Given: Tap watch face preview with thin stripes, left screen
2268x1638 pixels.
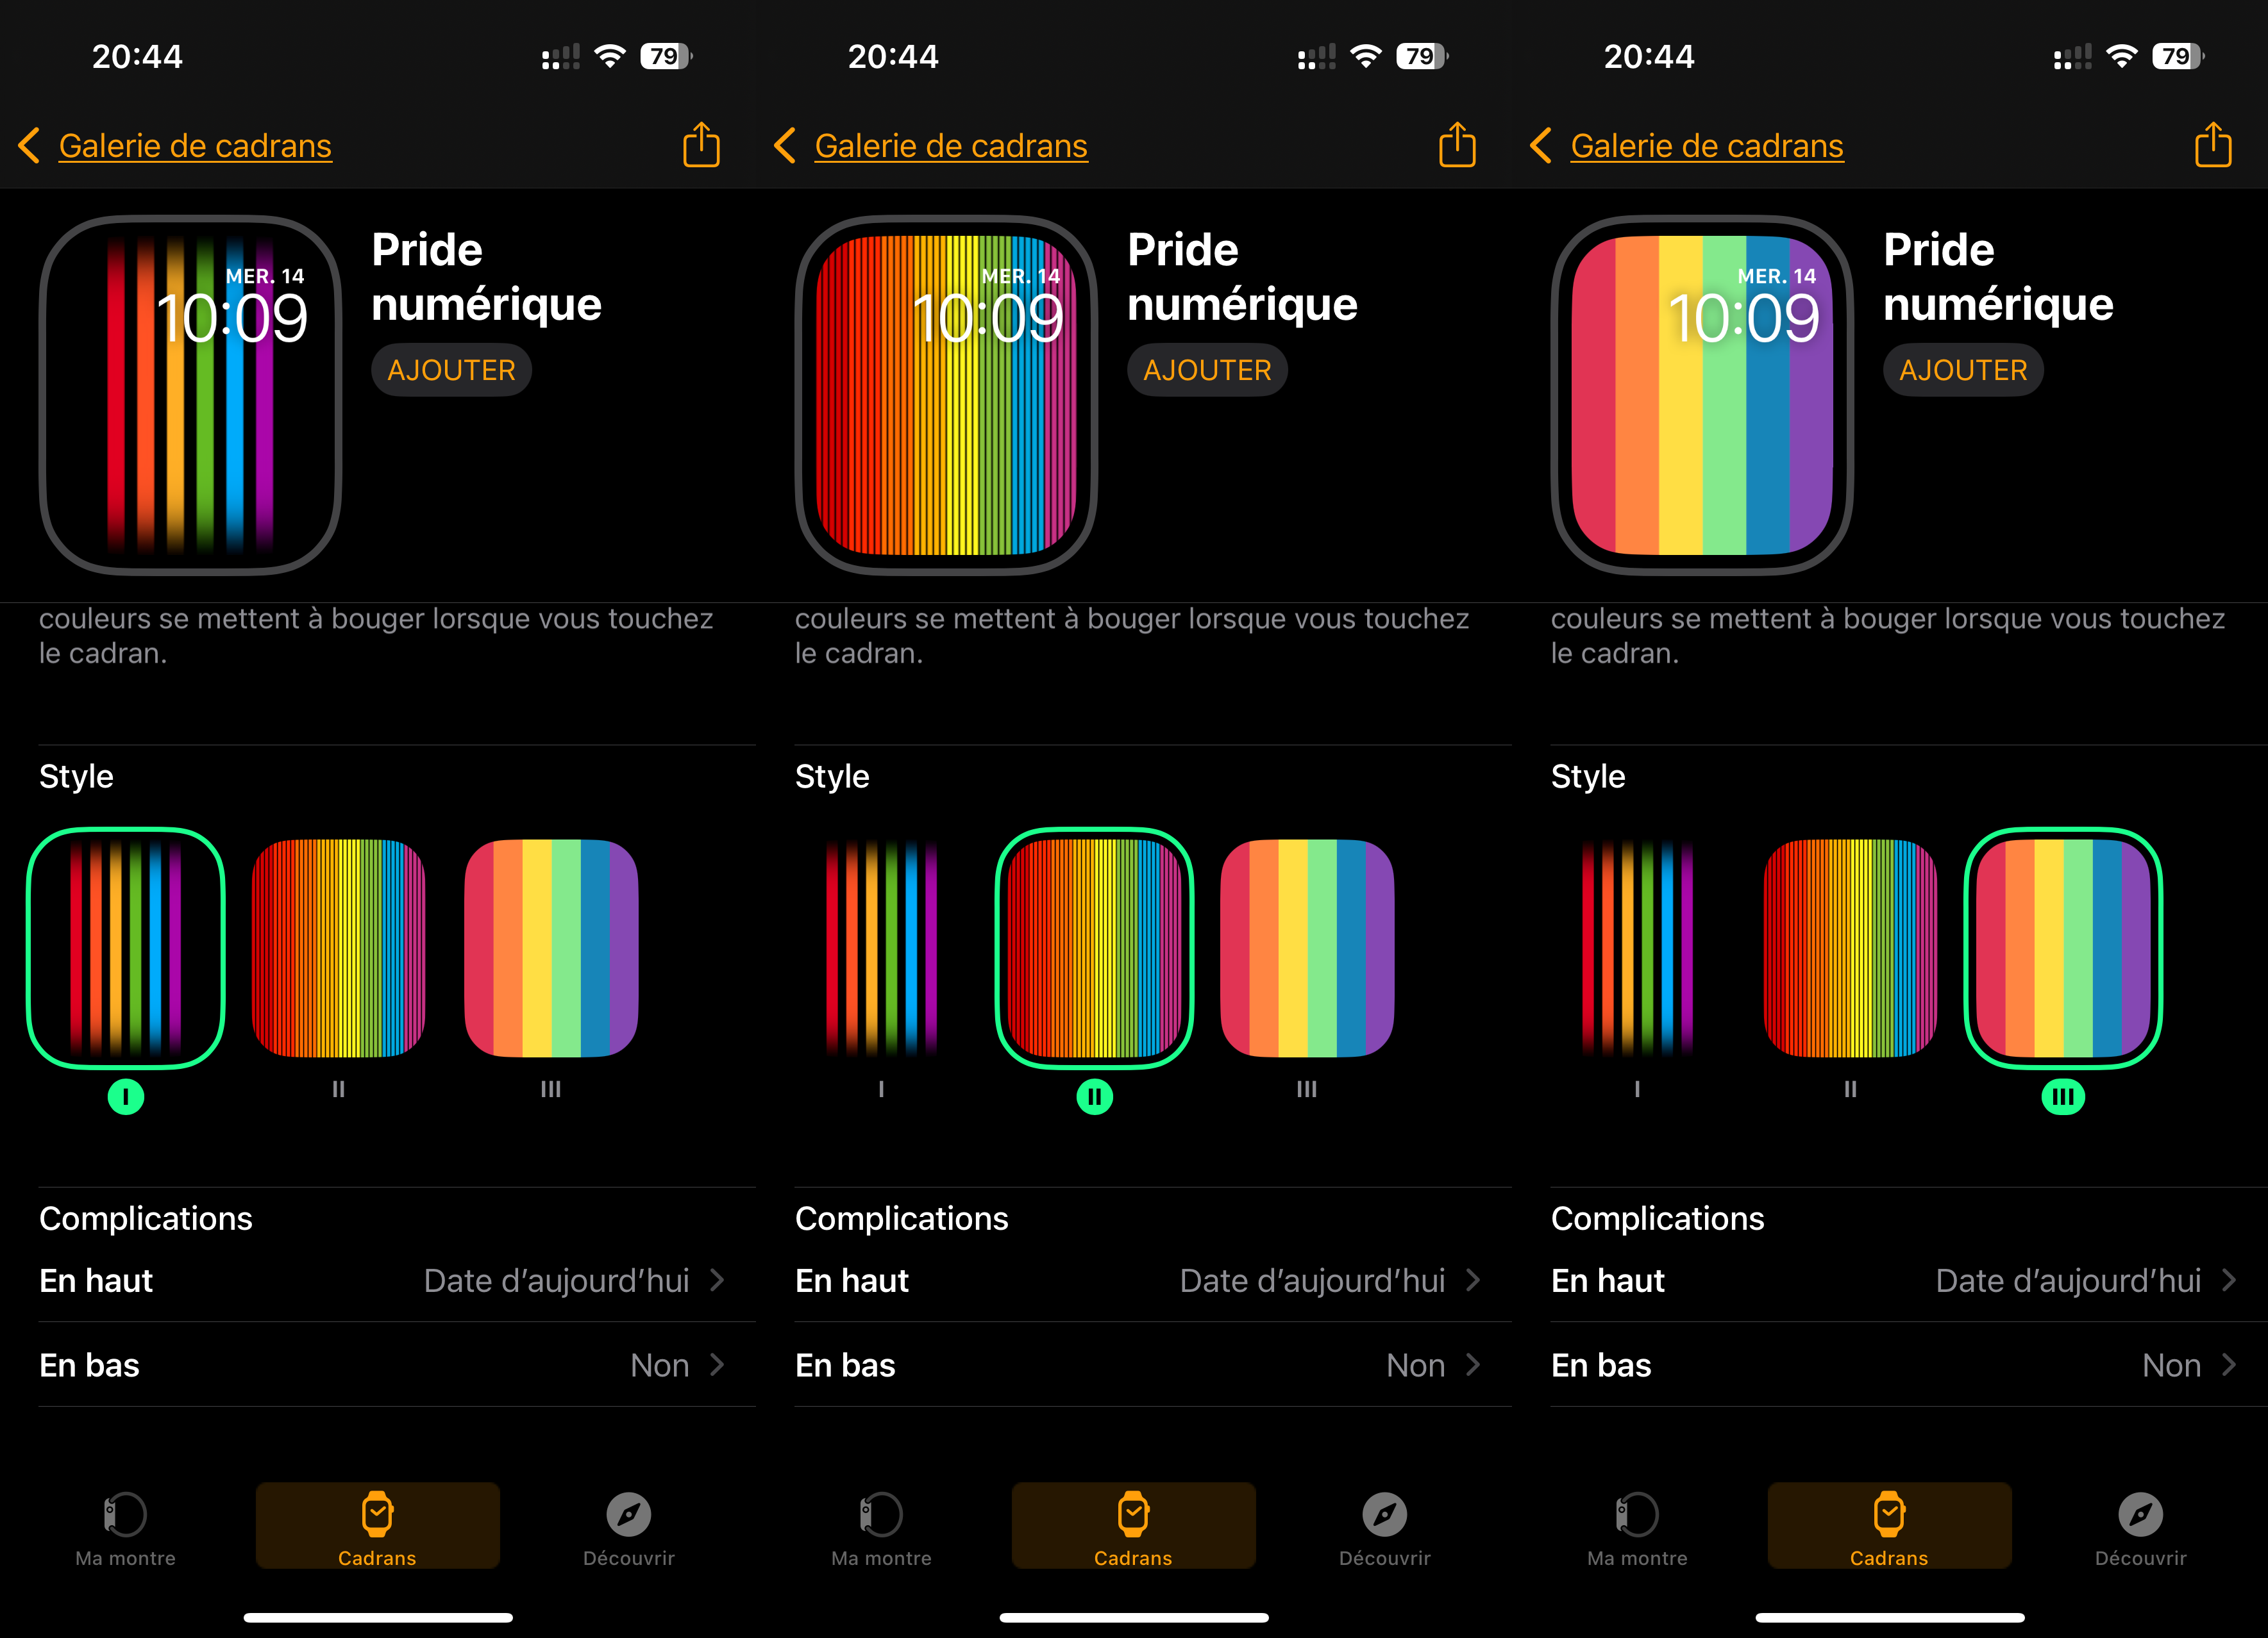Looking at the screenshot, I should [190, 395].
